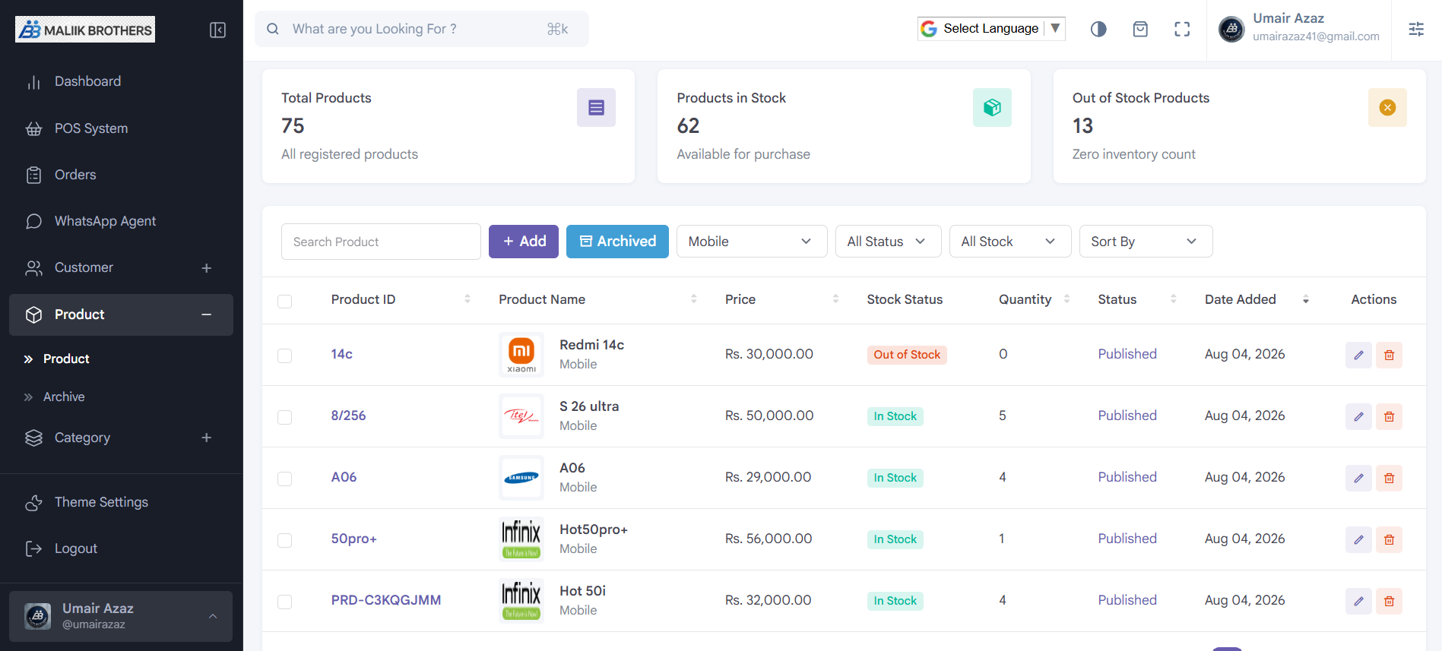The width and height of the screenshot is (1442, 651).
Task: Expand the Category sidebar menu
Action: [x=122, y=438]
